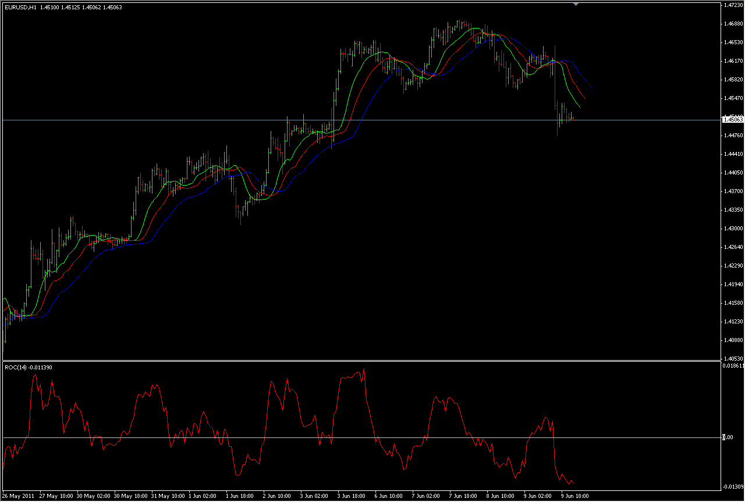This screenshot has height=502, width=745.
Task: Click the chart shift triangle marker at top
Action: [x=576, y=4]
